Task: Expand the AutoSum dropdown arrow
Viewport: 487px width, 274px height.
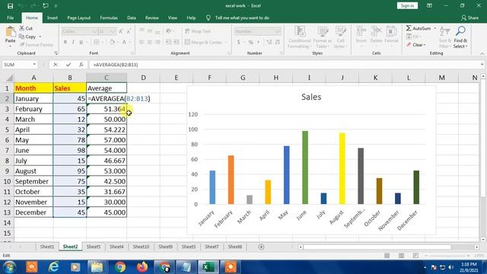Action: (435, 28)
